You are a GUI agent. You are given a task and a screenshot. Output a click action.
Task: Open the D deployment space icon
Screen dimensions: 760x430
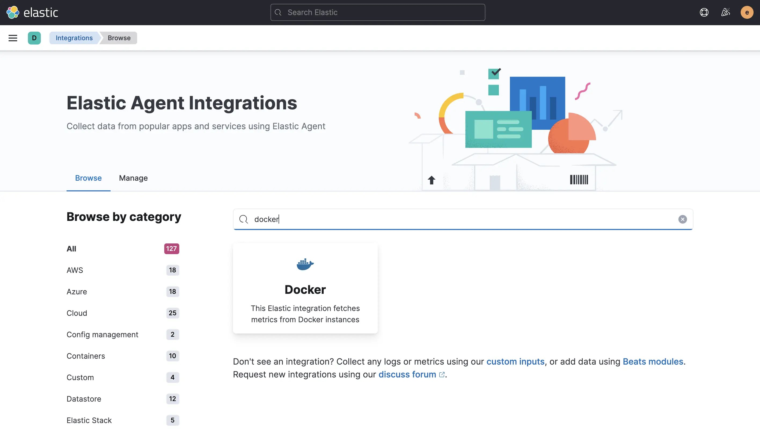(x=34, y=38)
